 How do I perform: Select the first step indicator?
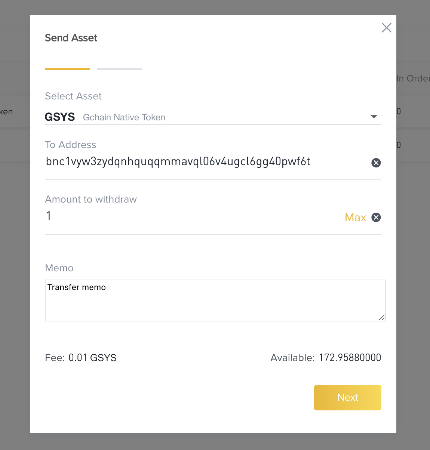pos(67,69)
